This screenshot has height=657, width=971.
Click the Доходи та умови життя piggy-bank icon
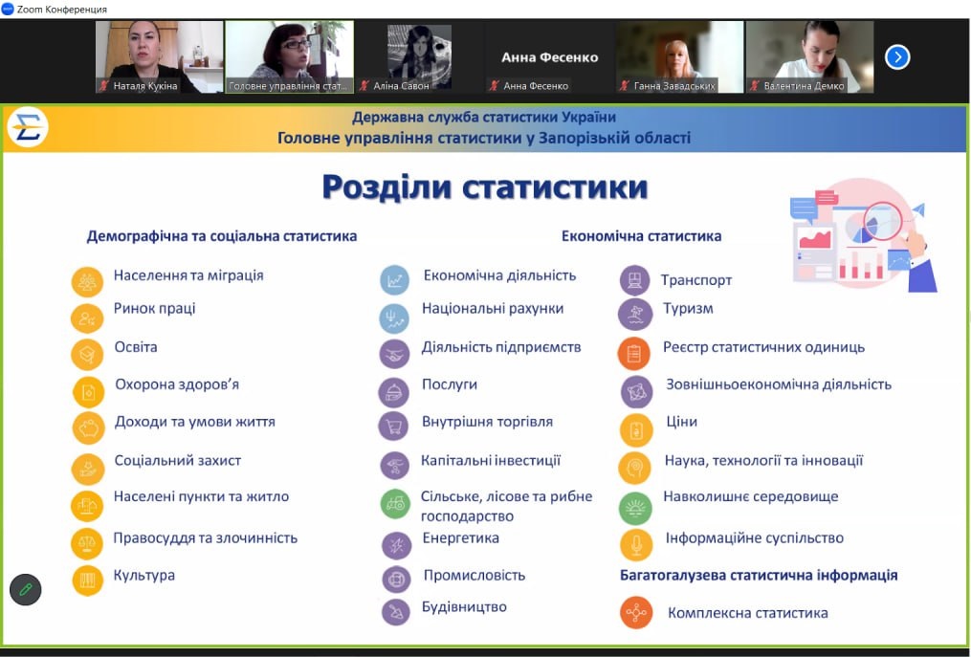(89, 428)
